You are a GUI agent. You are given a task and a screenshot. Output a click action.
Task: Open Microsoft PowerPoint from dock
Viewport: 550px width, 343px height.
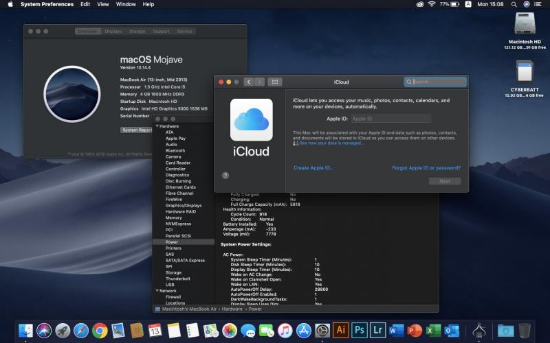tap(415, 331)
